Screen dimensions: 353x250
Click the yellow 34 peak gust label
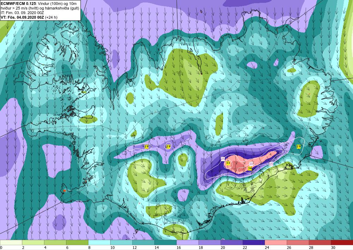(x=250, y=168)
